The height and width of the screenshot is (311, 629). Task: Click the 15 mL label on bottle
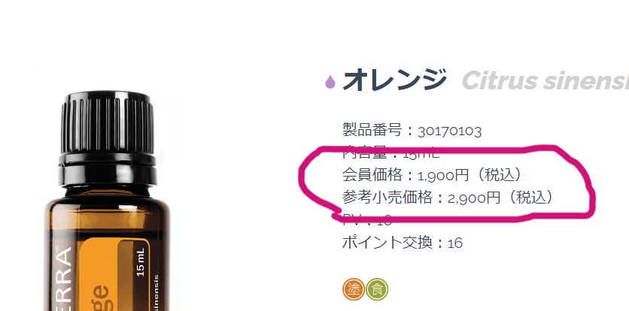pos(141,261)
